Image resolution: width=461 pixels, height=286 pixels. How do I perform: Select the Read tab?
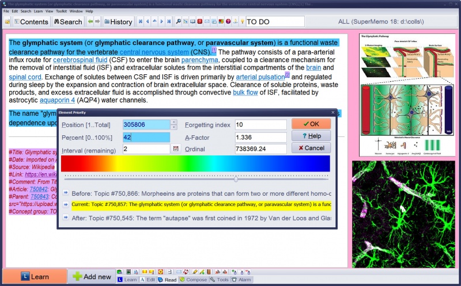(x=167, y=280)
